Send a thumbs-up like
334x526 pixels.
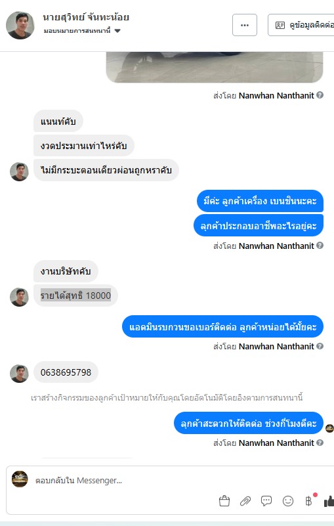329,501
